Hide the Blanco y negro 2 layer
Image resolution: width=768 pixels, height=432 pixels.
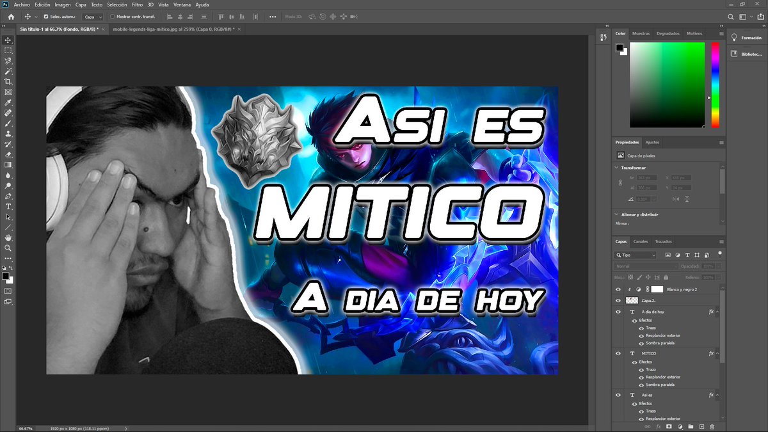click(618, 289)
